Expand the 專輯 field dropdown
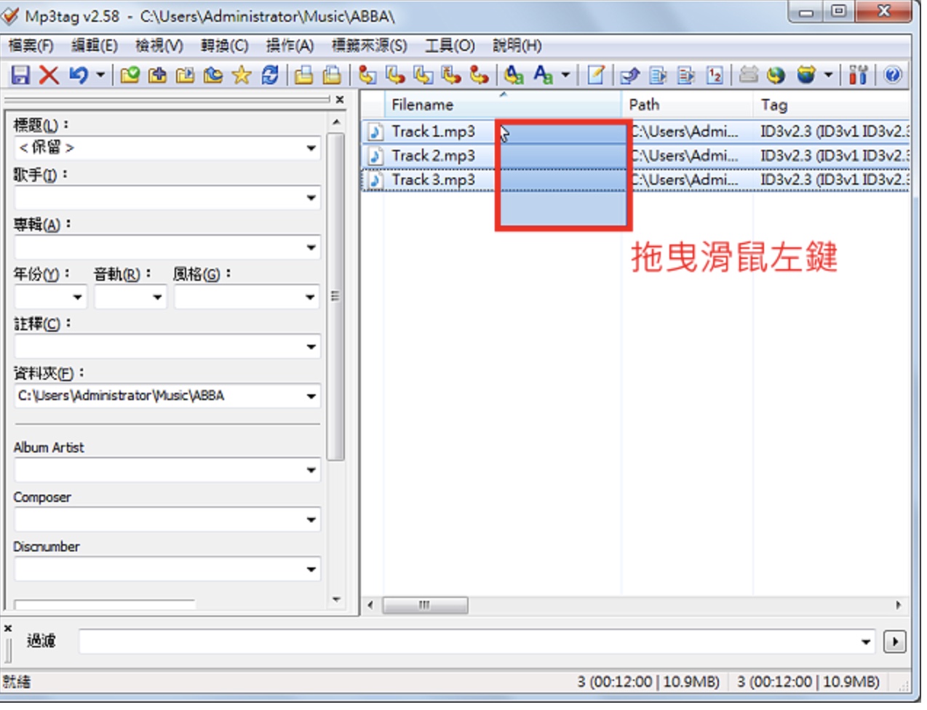The width and height of the screenshot is (927, 710). click(311, 247)
